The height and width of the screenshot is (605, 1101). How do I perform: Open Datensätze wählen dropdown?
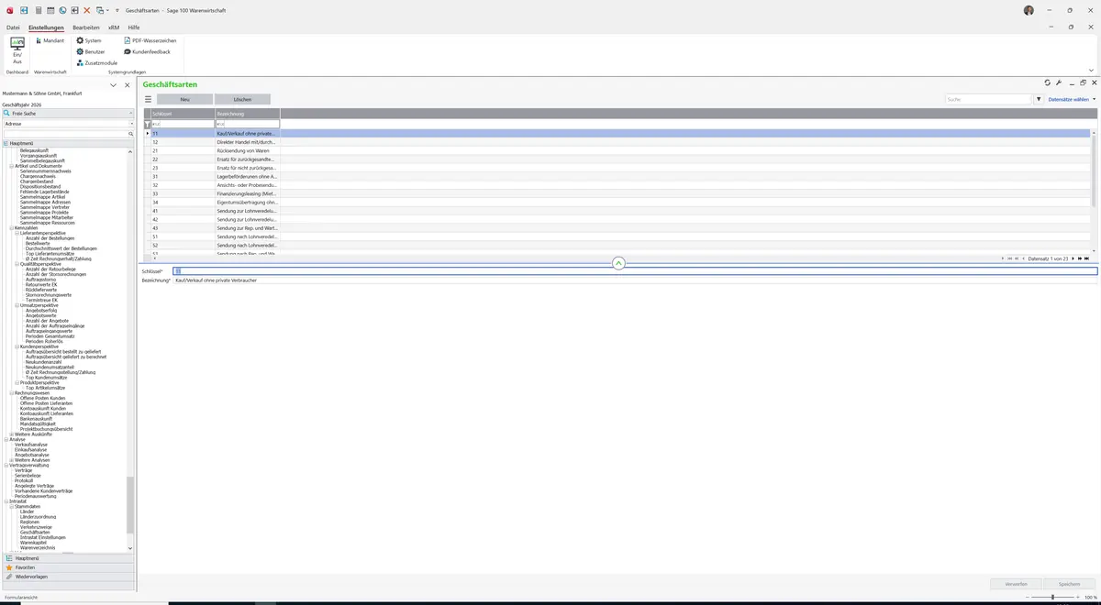(1072, 99)
